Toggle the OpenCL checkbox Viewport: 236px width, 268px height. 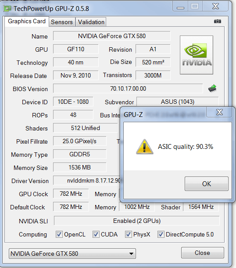[x=59, y=234]
